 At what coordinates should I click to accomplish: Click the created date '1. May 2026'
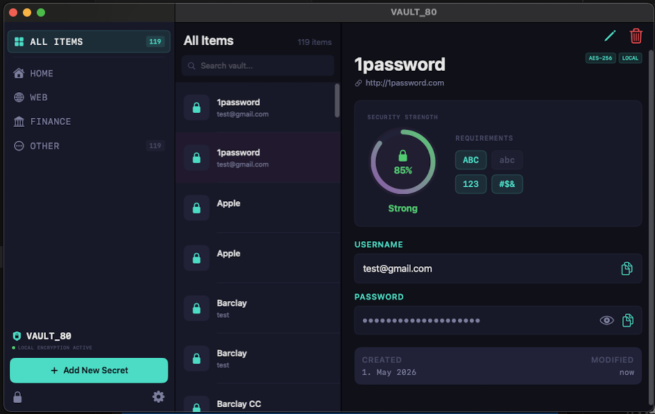389,372
